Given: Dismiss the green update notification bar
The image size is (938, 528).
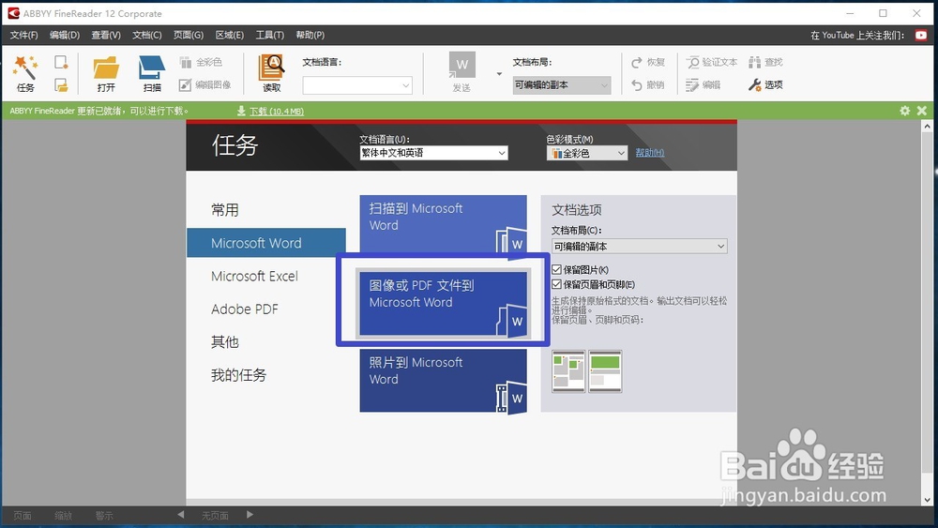Looking at the screenshot, I should tap(922, 111).
